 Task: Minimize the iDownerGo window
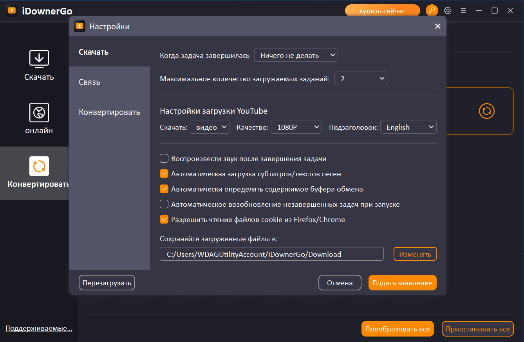479,11
